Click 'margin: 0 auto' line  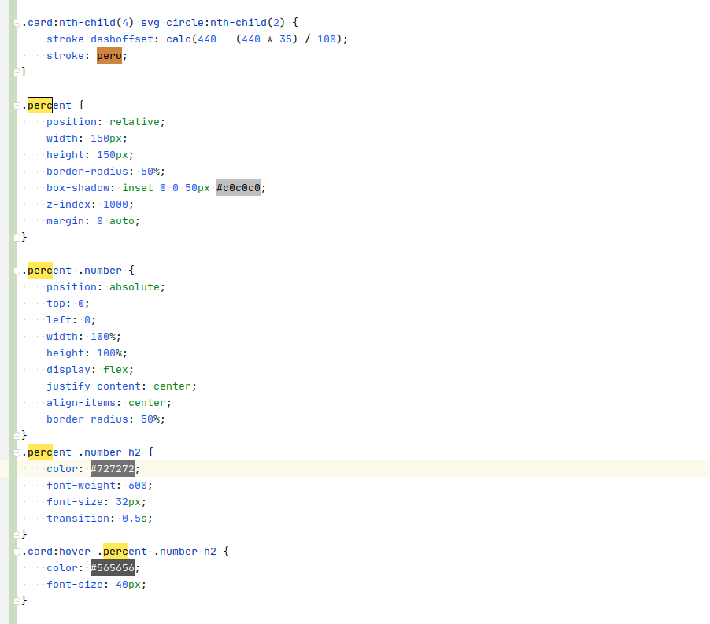[93, 221]
